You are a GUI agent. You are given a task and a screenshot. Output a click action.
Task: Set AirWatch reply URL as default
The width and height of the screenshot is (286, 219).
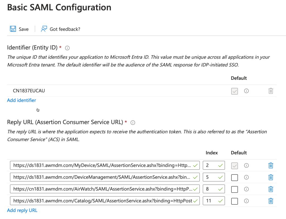[x=235, y=189]
